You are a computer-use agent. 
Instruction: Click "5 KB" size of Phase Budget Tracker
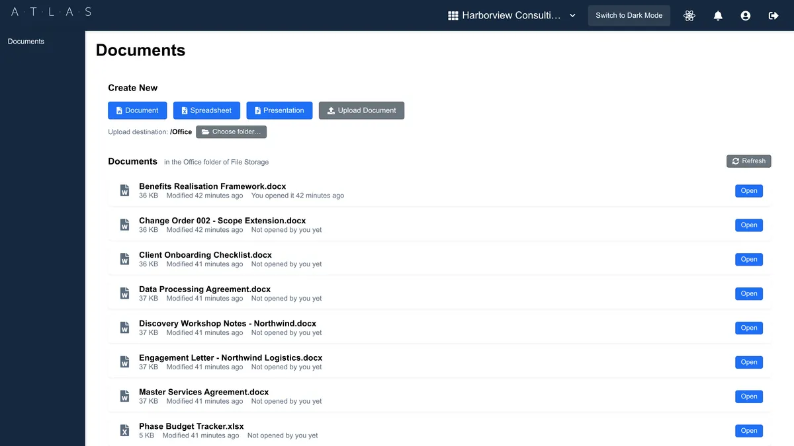[146, 435]
